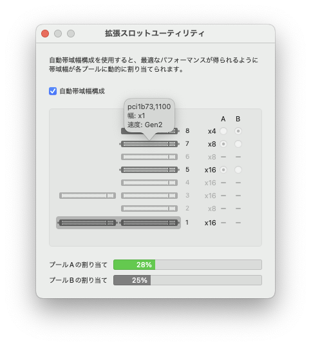This screenshot has height=346, width=311.
Task: Select pool B for slot 7
Action: [238, 144]
